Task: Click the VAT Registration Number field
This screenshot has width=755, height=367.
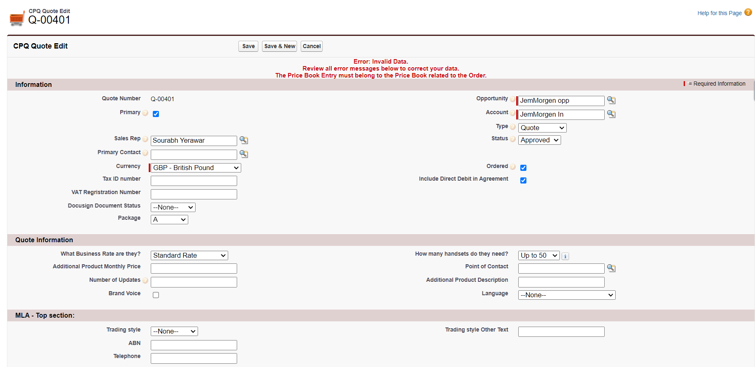Action: pyautogui.click(x=194, y=194)
